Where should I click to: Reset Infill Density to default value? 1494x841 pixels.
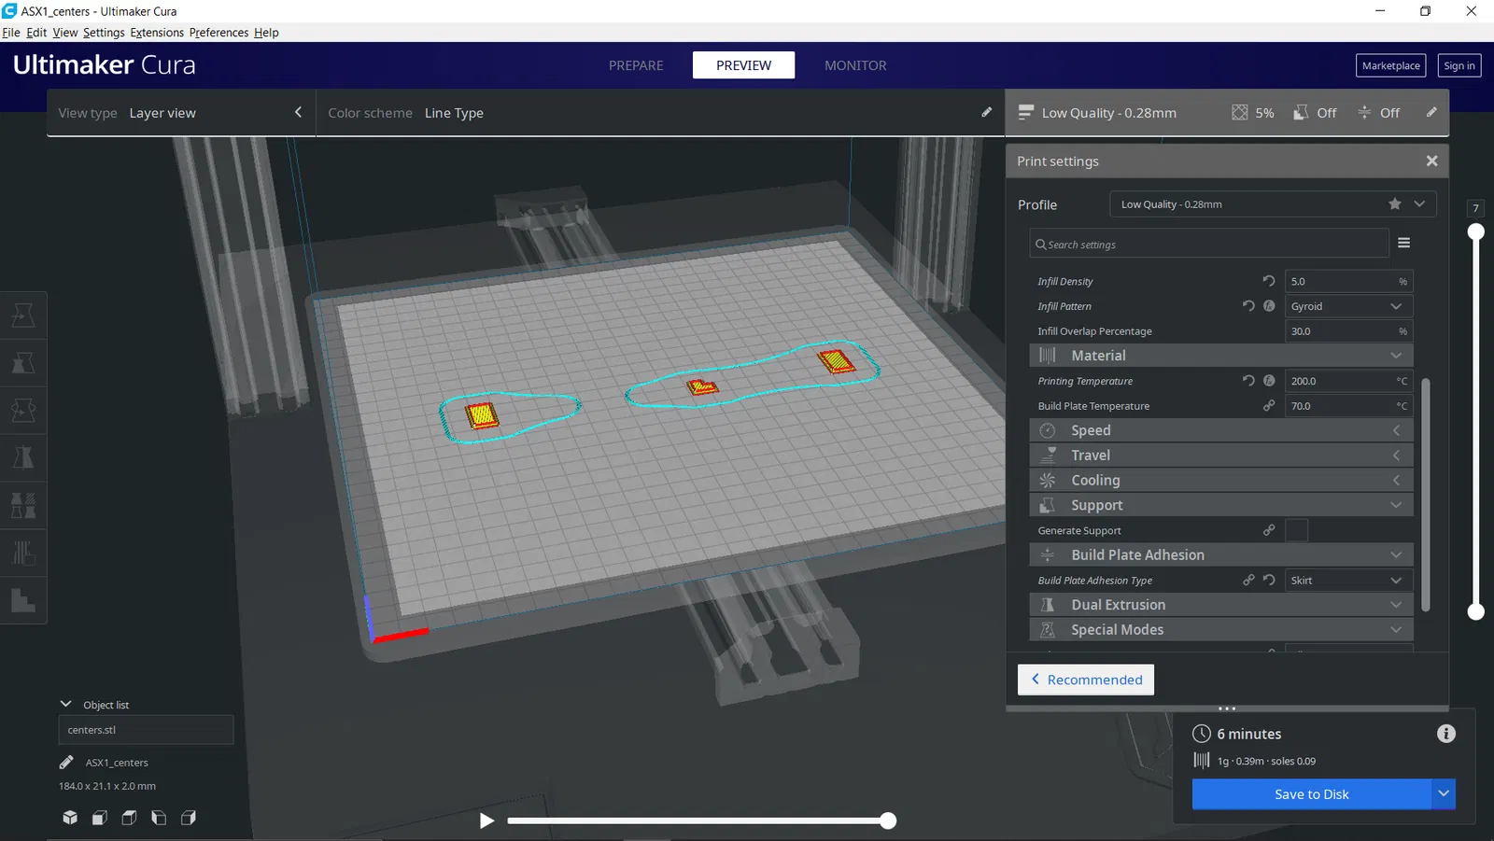point(1269,281)
